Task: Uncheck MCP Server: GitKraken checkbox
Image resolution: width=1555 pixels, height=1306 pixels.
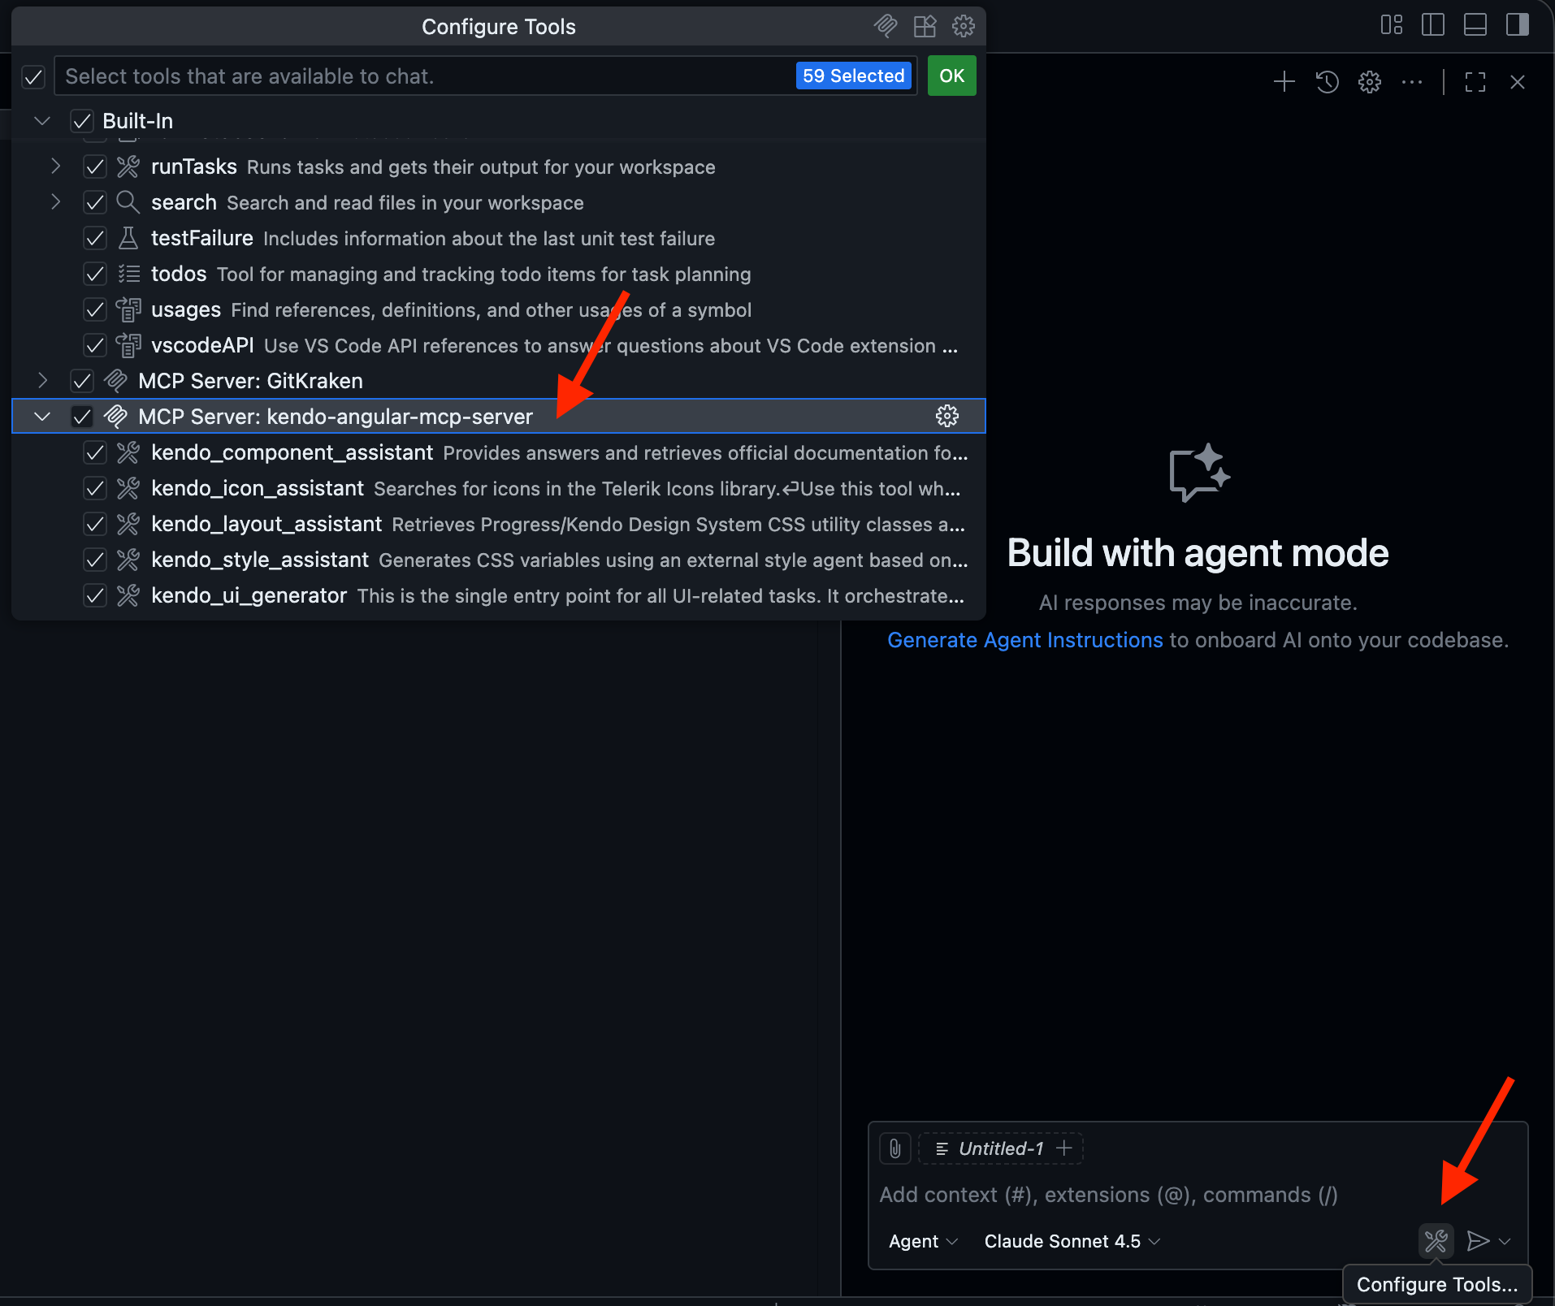Action: pyautogui.click(x=82, y=380)
